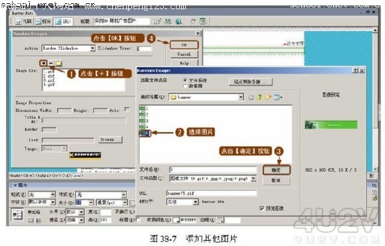The height and width of the screenshot is (246, 385).
Task: Click the Preview in Browser globe icon
Action: [x=179, y=22]
